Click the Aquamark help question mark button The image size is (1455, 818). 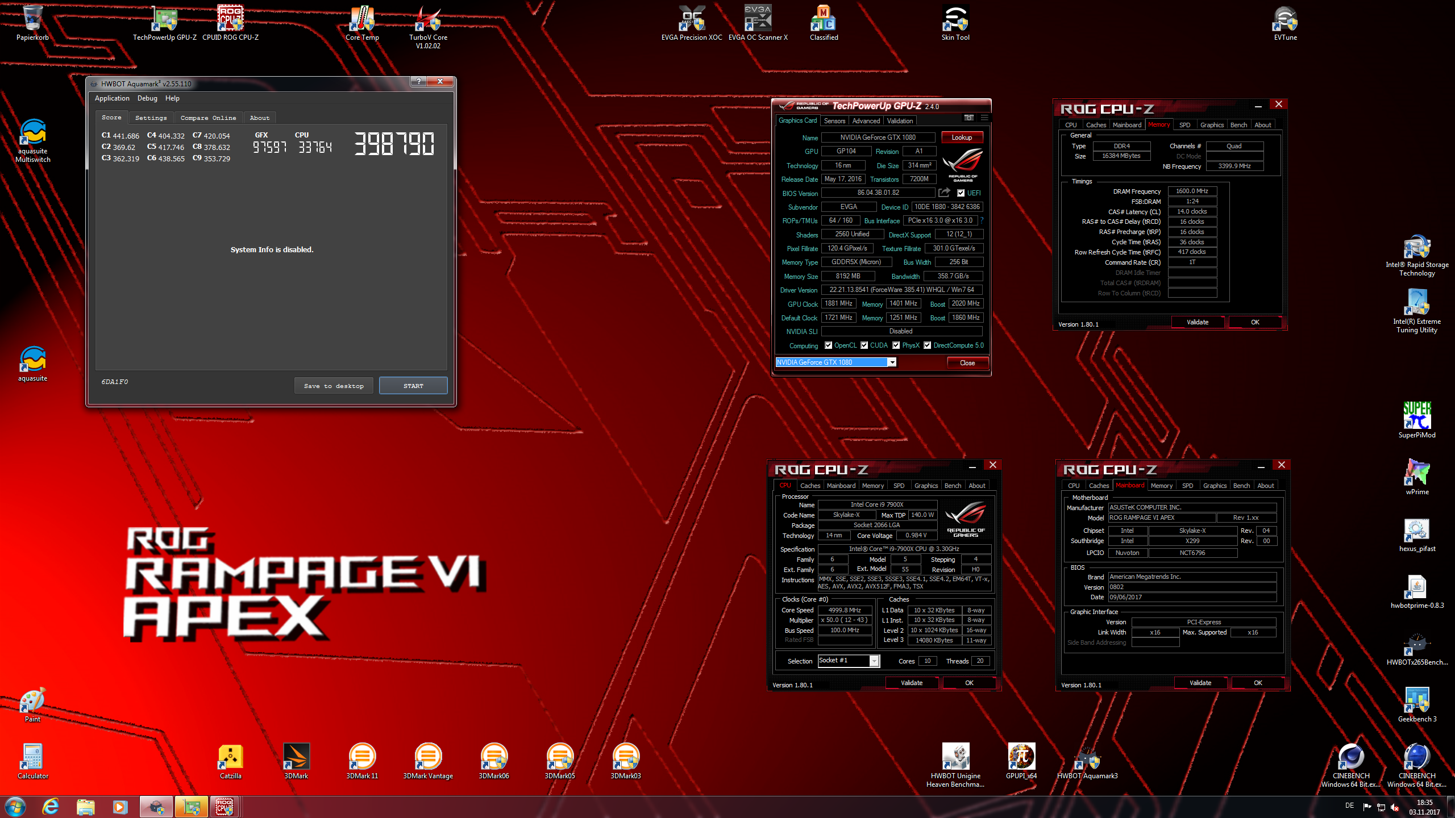(419, 81)
